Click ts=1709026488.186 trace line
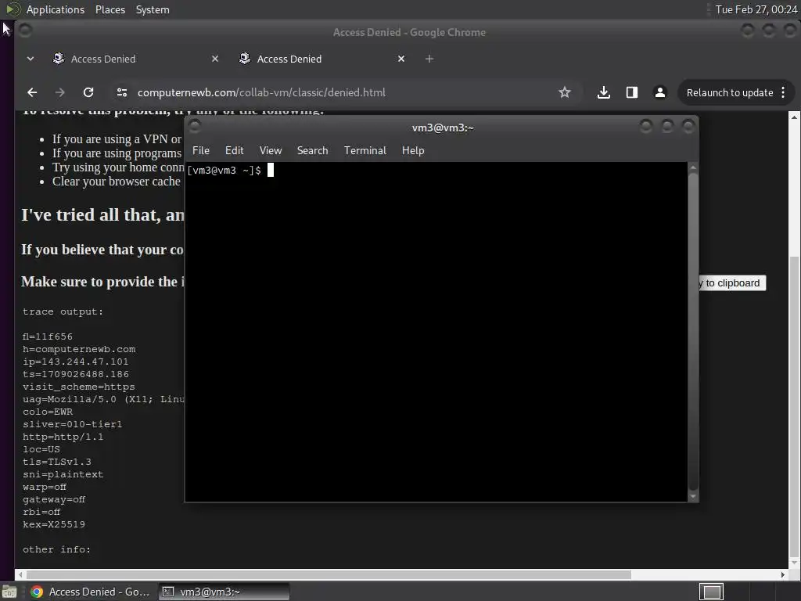This screenshot has width=801, height=601. 76,374
